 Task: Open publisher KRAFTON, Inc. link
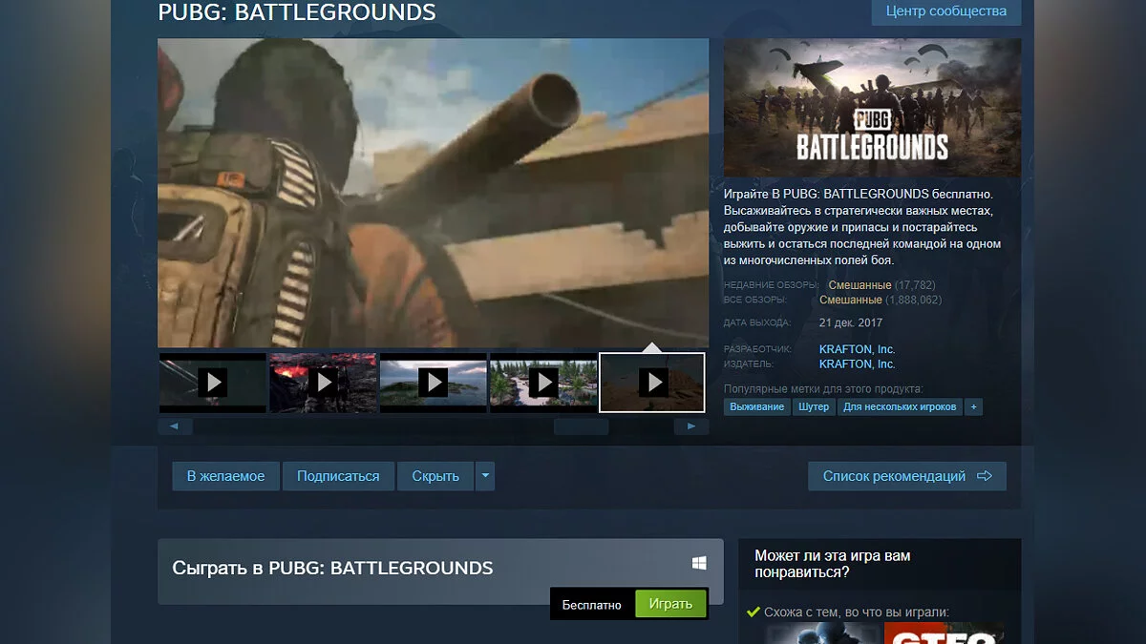click(857, 364)
